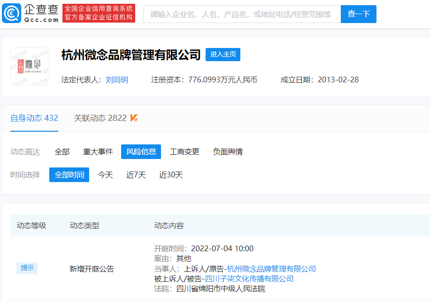This screenshot has height=302, width=430.
Task: Click the orange VIP badge icon
Action: point(134,118)
